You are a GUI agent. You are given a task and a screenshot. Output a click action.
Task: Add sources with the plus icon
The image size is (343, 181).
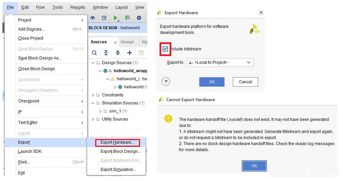click(x=130, y=53)
